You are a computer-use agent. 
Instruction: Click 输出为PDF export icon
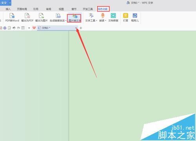coord(27,16)
